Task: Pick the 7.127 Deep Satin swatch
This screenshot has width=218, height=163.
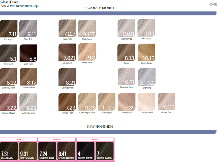Action: (x=67, y=28)
